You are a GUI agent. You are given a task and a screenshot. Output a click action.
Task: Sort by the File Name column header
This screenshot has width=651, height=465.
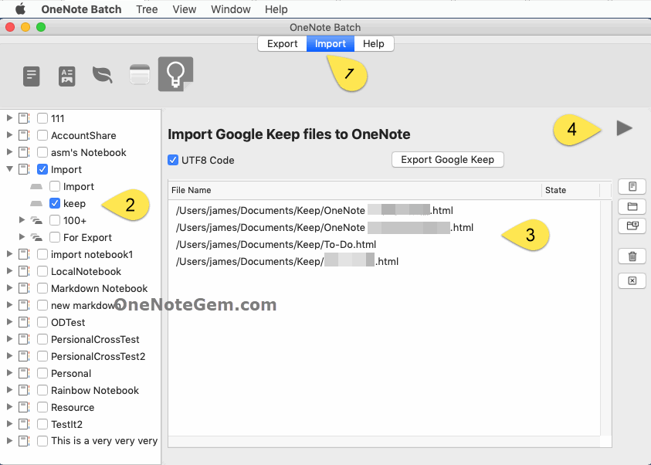355,190
